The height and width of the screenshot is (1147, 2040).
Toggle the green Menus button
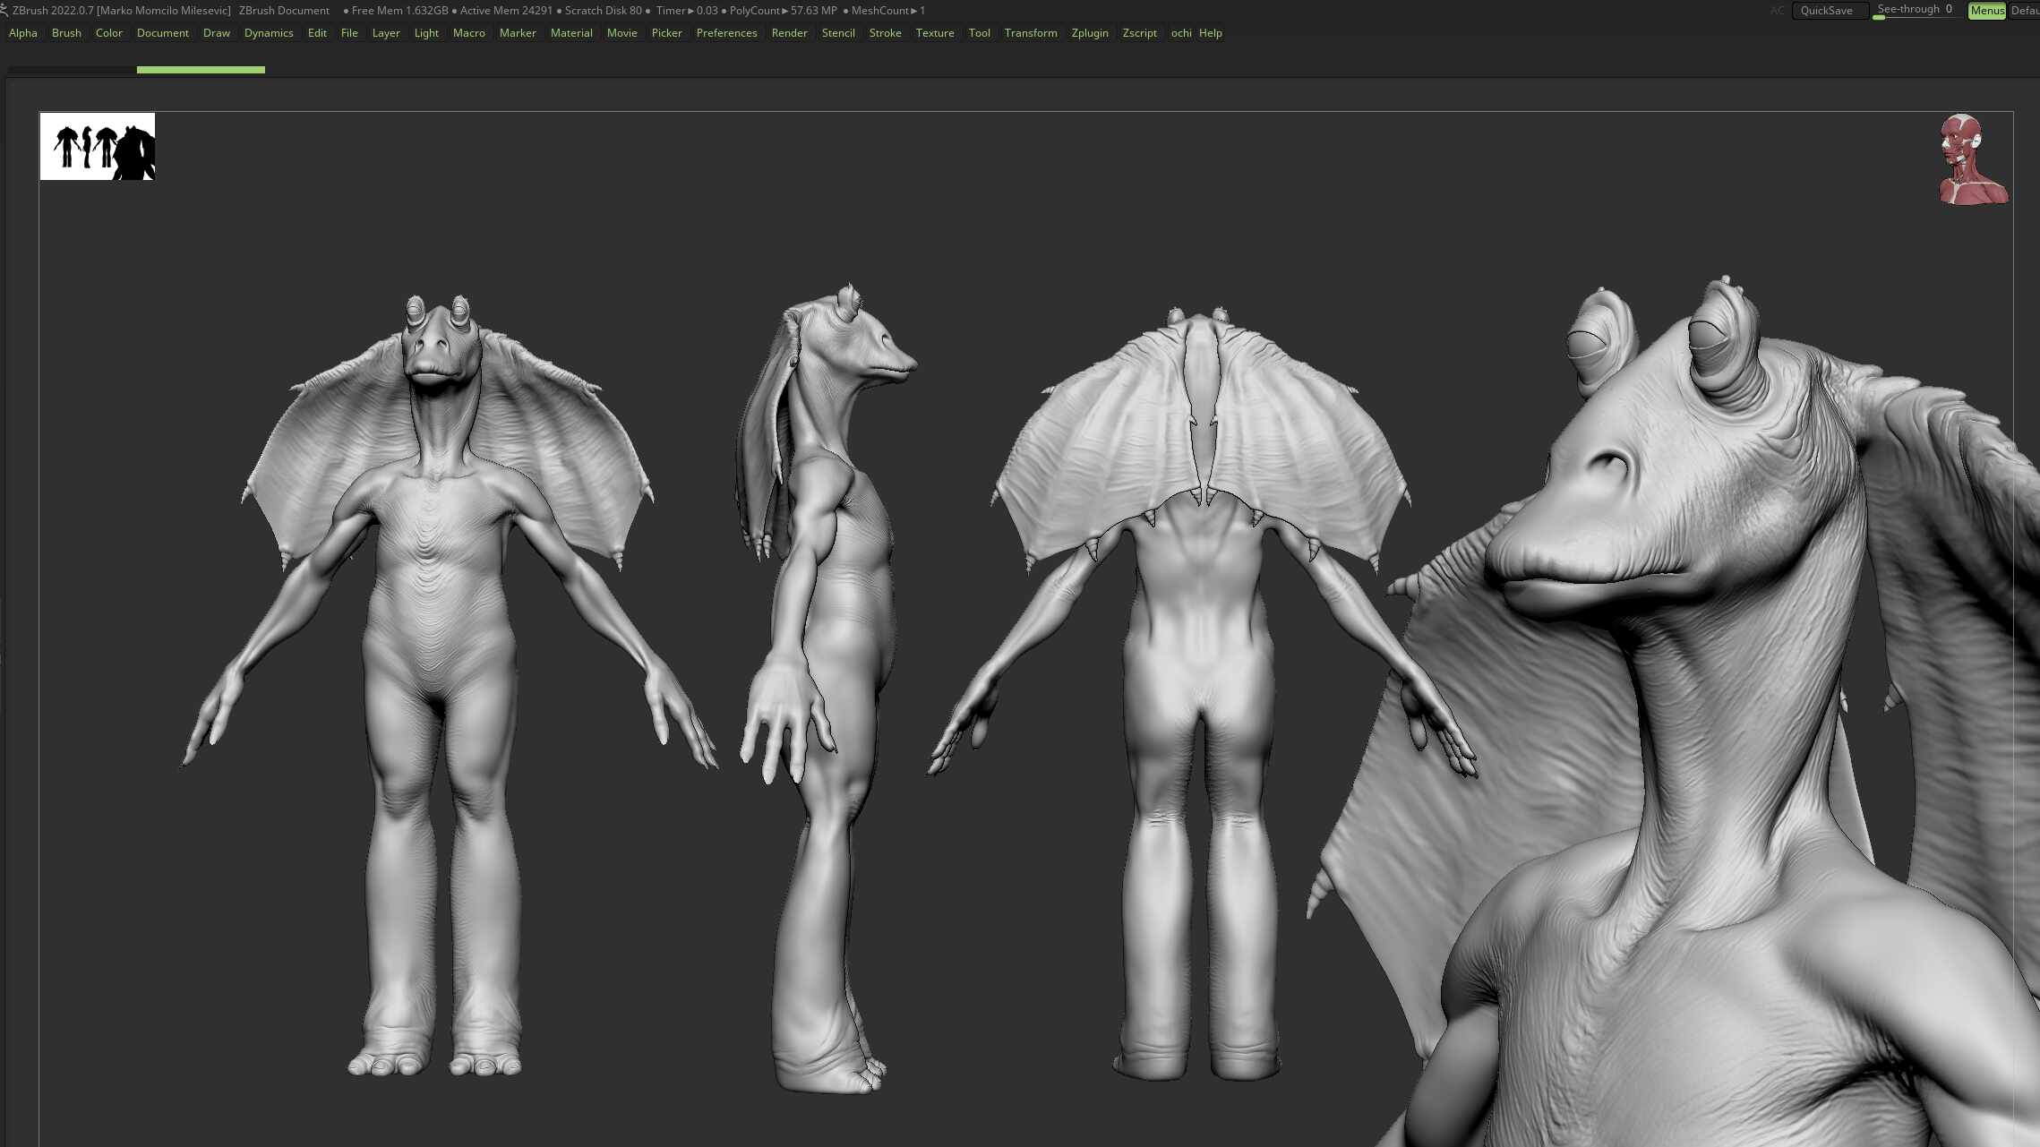pyautogui.click(x=1987, y=10)
